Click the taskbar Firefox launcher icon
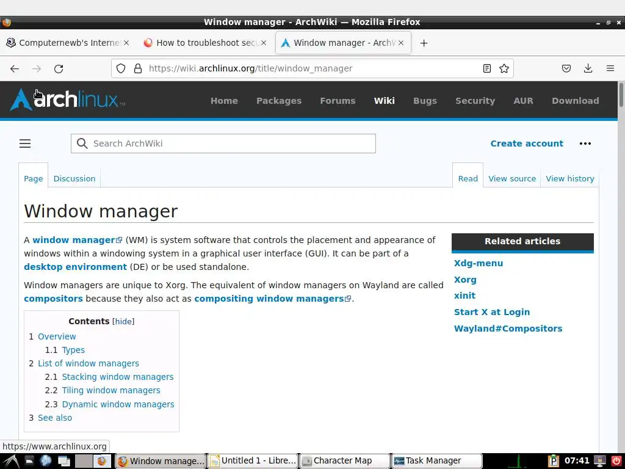Screen dimensions: 625x469 coord(102,461)
